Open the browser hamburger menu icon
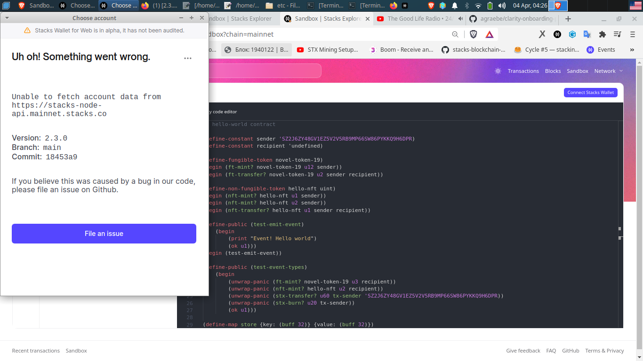Viewport: 643px width, 361px height. (x=633, y=34)
